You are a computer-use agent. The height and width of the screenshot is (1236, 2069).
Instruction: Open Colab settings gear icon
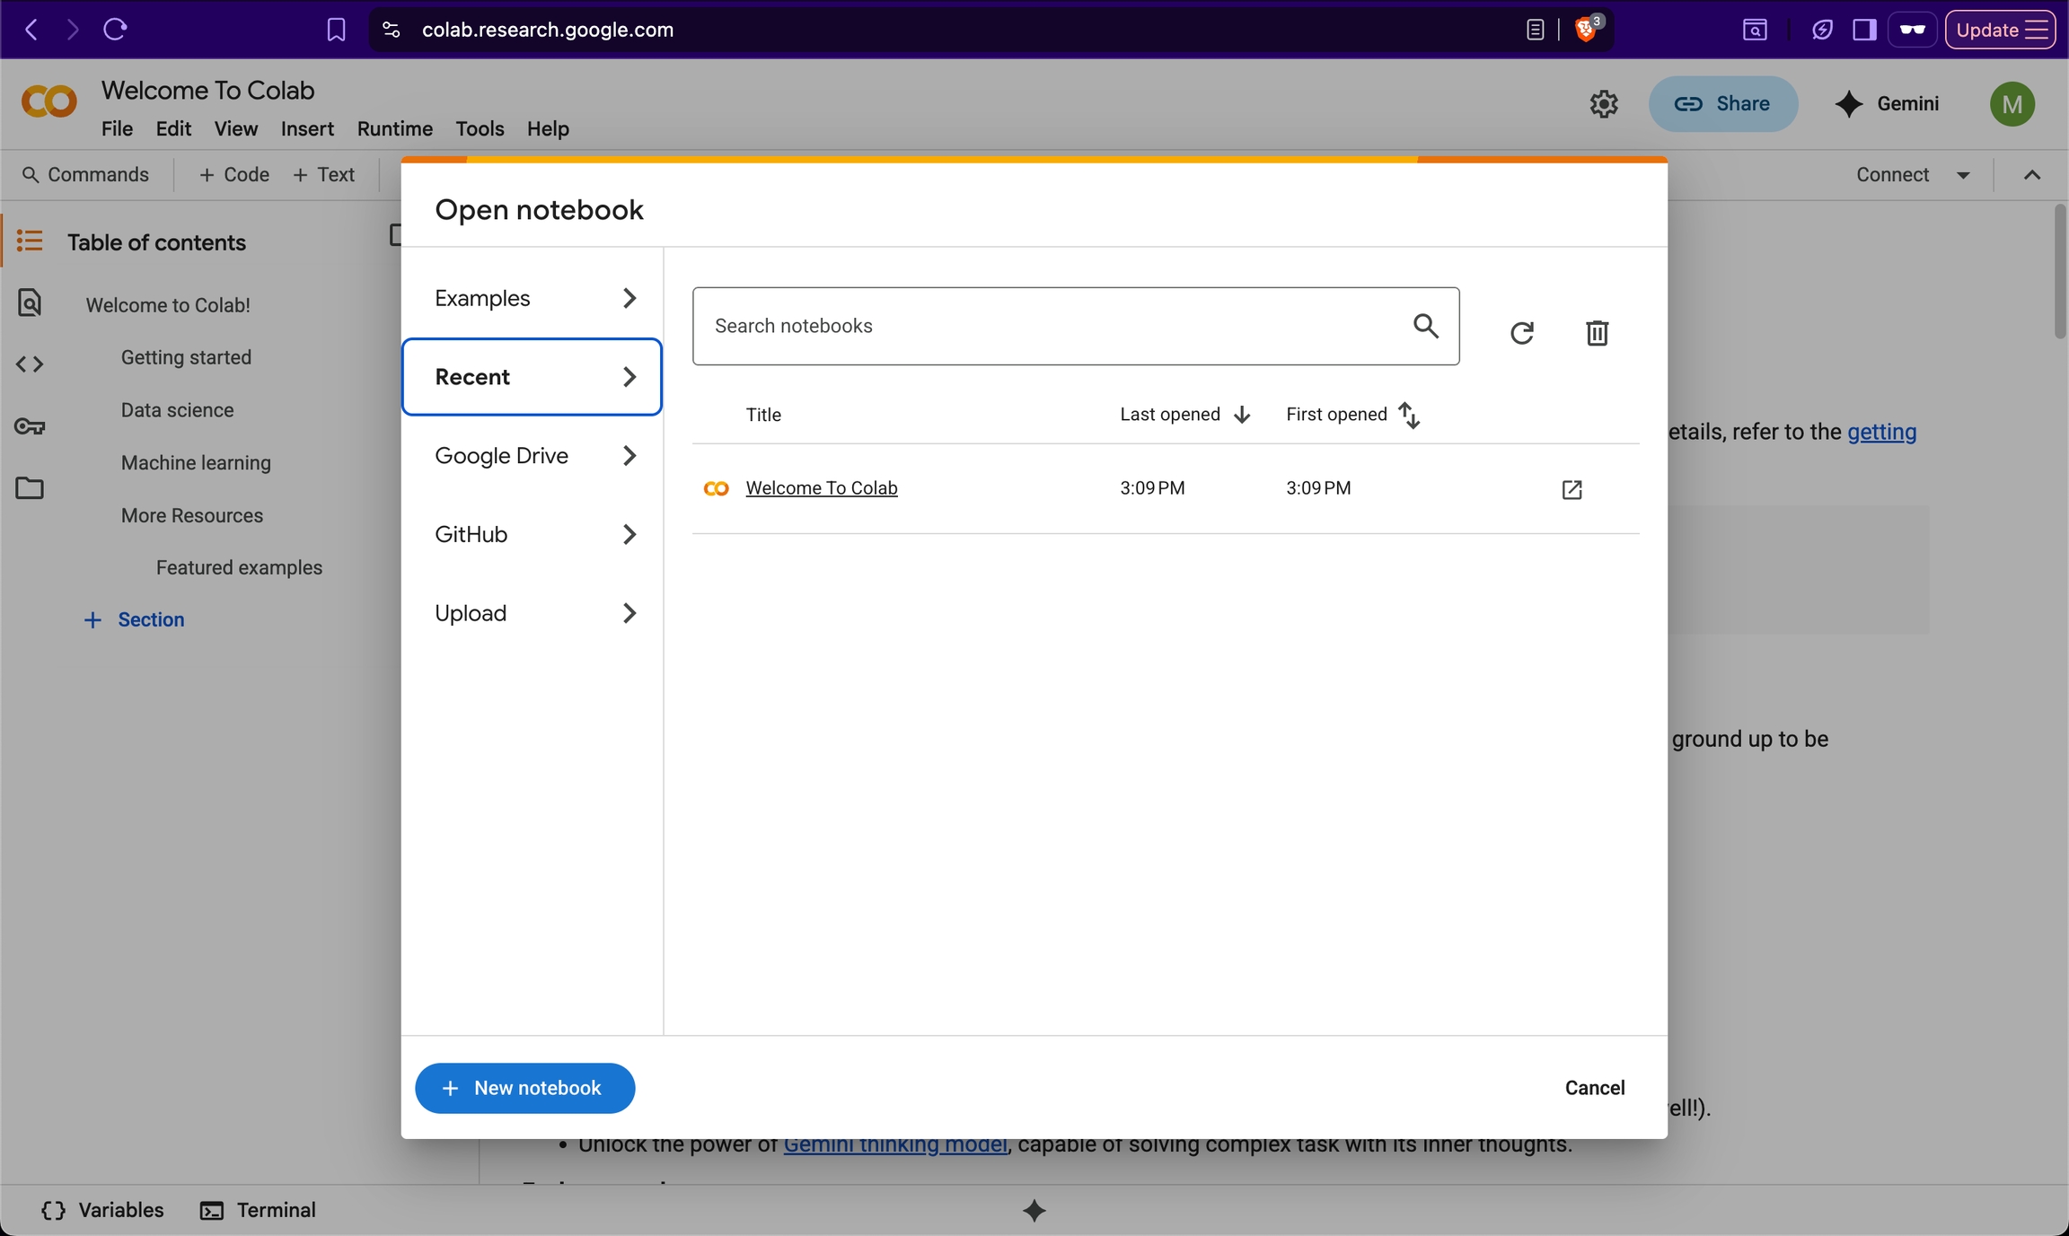pyautogui.click(x=1604, y=104)
